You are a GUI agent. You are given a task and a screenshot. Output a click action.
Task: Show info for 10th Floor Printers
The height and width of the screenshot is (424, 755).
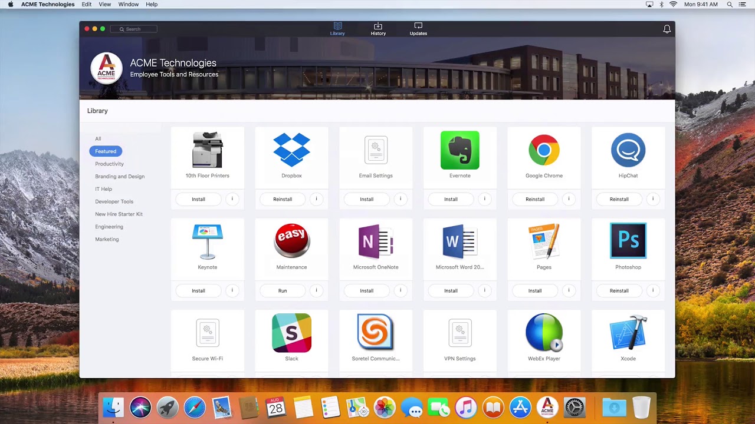point(232,199)
